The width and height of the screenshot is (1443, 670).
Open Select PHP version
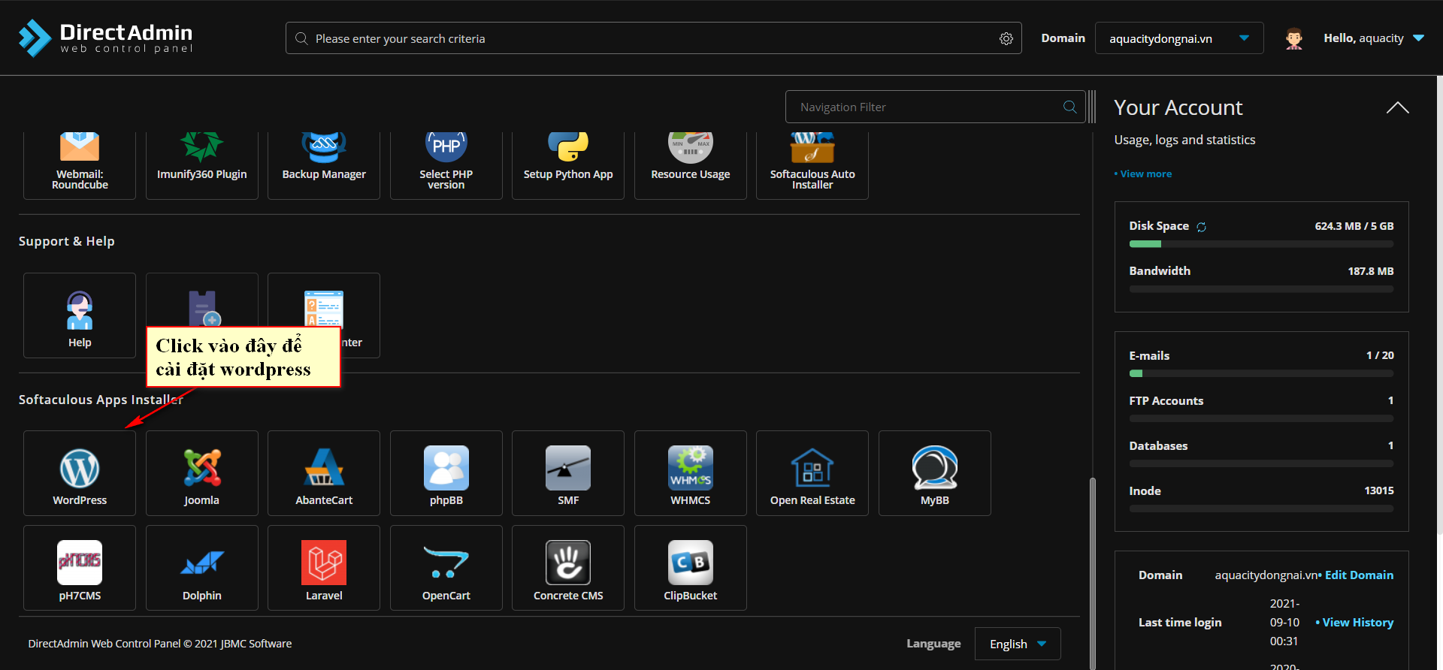point(446,165)
